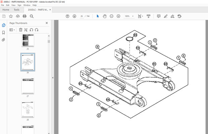
Task: Choose the Selection arrow tool
Action: coord(98,16)
